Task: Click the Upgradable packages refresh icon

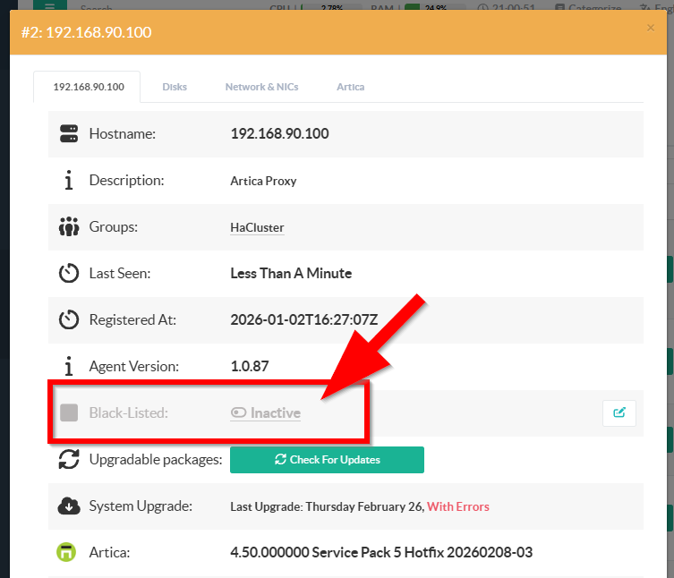Action: pos(69,460)
